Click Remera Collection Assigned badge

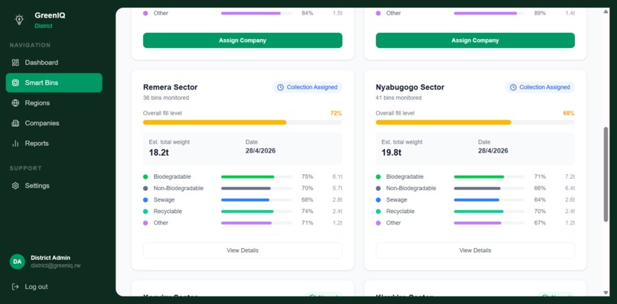coord(307,87)
